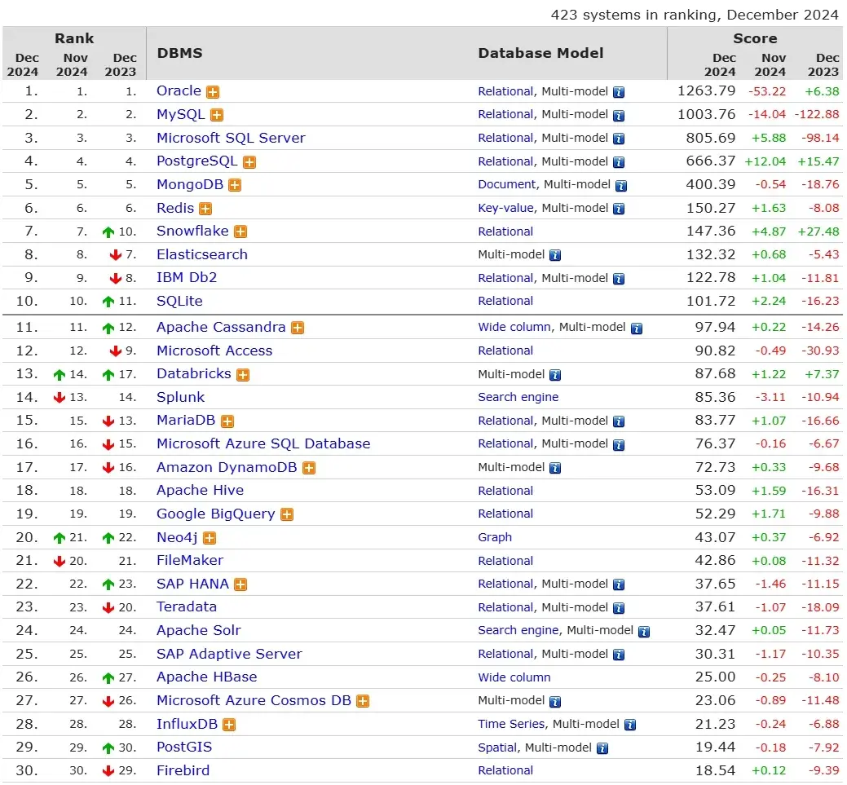This screenshot has height=785, width=847.
Task: Click Relational link in Snowflake row
Action: pos(505,232)
